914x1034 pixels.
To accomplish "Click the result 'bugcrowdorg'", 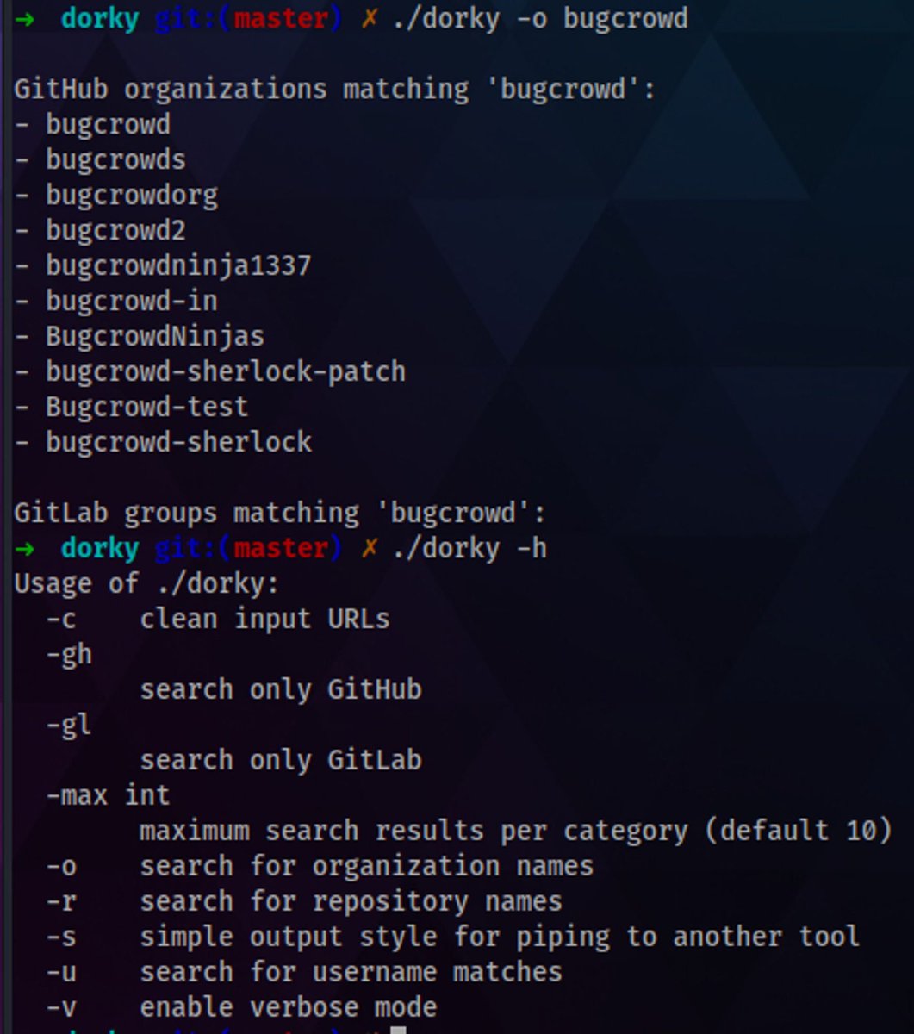I will pos(132,196).
